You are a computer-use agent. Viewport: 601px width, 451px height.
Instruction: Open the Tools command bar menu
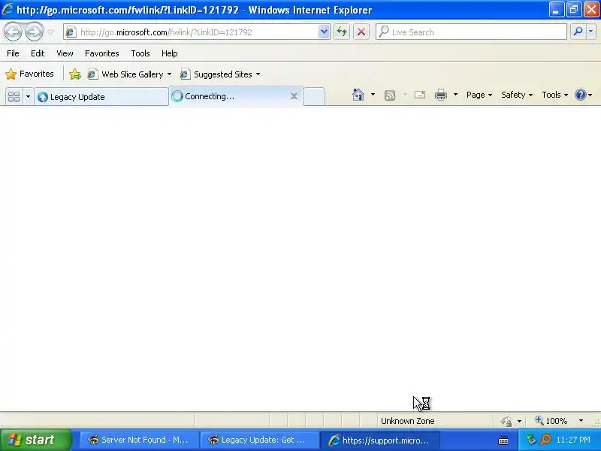pos(554,95)
